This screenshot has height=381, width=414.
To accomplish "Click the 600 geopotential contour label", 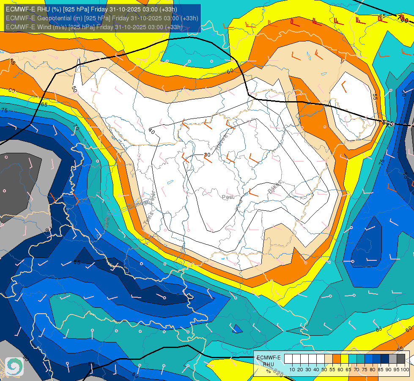I will pyautogui.click(x=388, y=123).
